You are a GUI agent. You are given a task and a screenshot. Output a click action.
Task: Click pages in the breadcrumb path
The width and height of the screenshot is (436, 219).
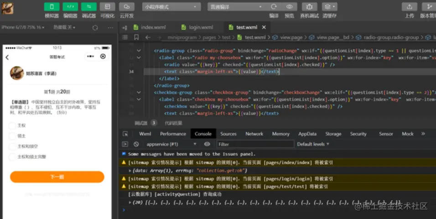(x=209, y=37)
